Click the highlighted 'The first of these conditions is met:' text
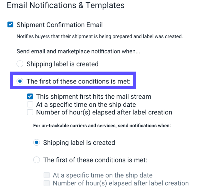The width and height of the screenshot is (218, 194). click(x=78, y=81)
